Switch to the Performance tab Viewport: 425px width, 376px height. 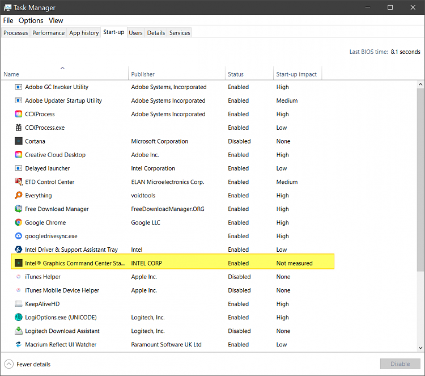coord(49,33)
